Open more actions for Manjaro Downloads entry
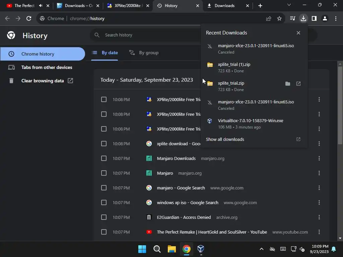This screenshot has height=257, width=343. coord(319,158)
